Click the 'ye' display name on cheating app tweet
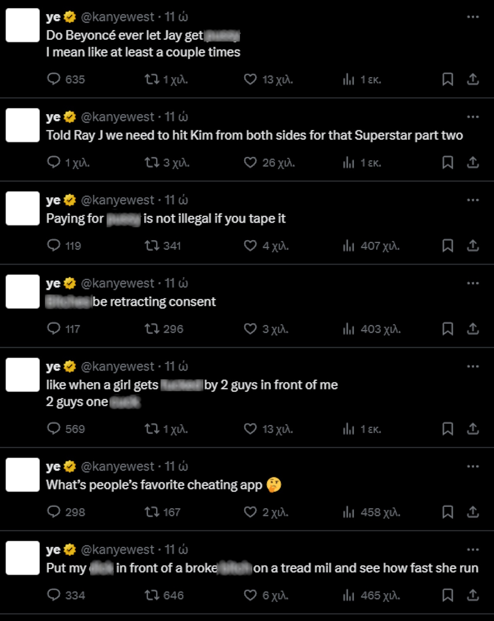This screenshot has width=494, height=621. [53, 467]
